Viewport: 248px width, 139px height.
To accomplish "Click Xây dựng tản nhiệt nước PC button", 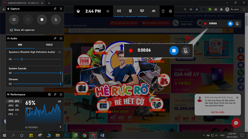I will [x=156, y=23].
